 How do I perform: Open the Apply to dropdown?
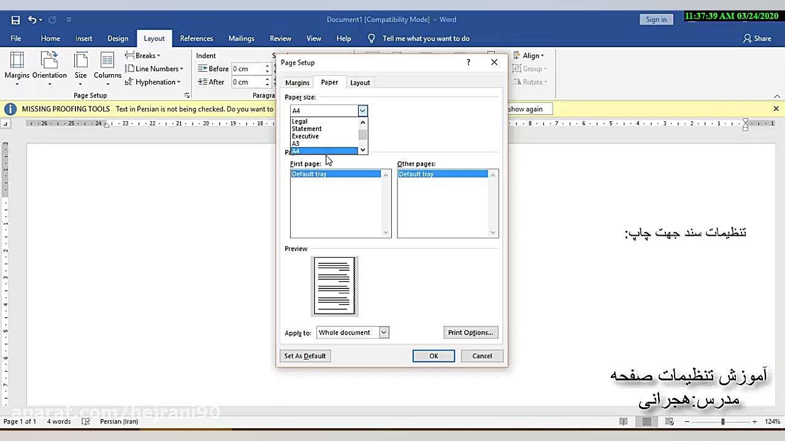tap(383, 333)
